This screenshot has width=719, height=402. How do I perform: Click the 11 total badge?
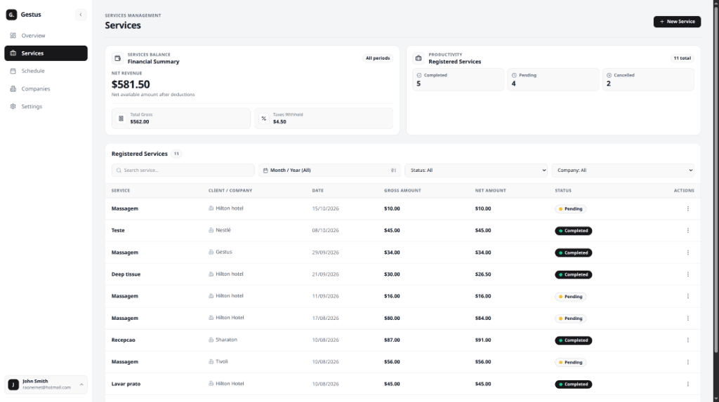[x=682, y=58]
